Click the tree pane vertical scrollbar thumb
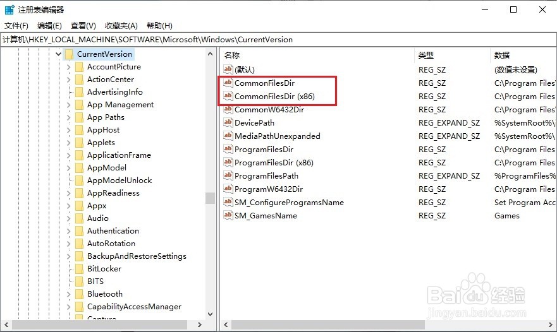557x332 pixels. click(x=210, y=198)
